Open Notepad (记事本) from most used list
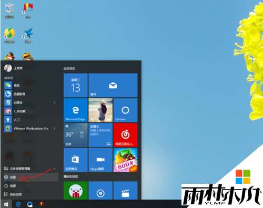Screen dimensions: 263x208 [x=28, y=102]
